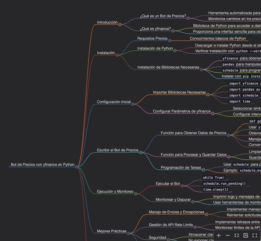The image size is (261, 241).
Task: Toggle Función para Obtener Datos node circle
Action: 229,135
